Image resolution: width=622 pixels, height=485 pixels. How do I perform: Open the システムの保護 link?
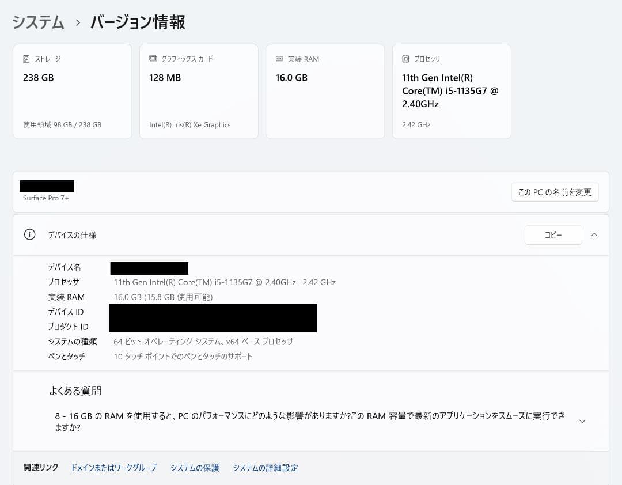tap(195, 468)
